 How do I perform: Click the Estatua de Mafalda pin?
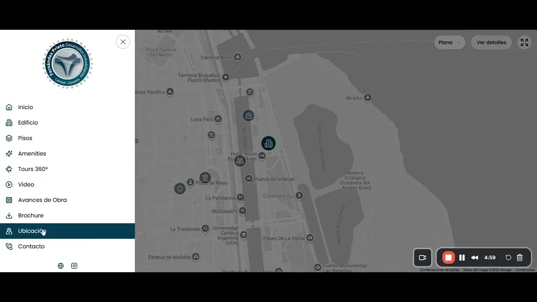click(x=196, y=257)
